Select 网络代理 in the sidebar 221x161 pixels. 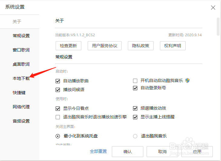[21, 107]
